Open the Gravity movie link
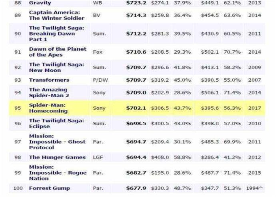This screenshot has height=197, width=276. tap(40, 3)
